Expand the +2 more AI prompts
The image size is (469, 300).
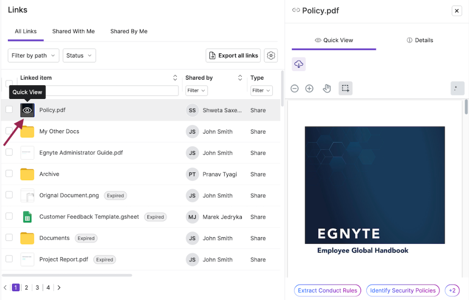(x=452, y=291)
